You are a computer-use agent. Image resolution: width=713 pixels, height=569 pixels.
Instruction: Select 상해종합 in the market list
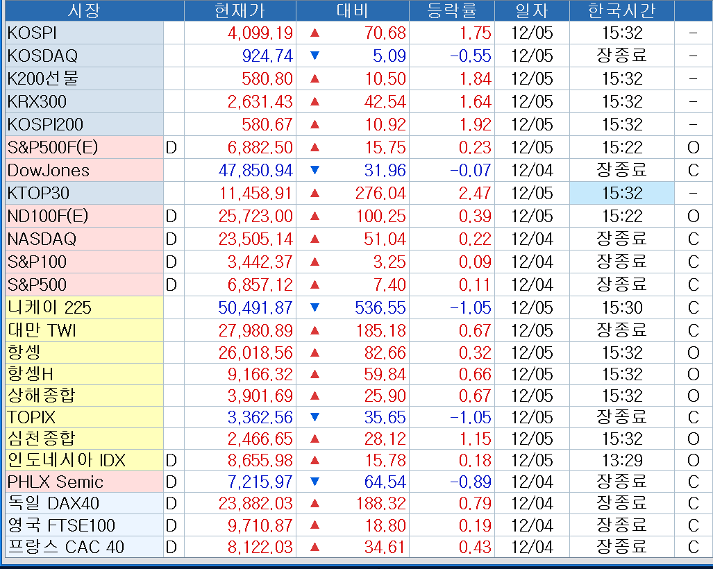pyautogui.click(x=41, y=396)
